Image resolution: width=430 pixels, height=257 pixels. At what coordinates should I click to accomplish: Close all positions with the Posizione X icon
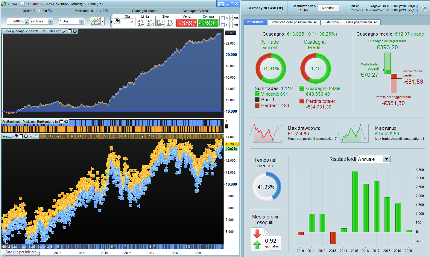[96, 11]
